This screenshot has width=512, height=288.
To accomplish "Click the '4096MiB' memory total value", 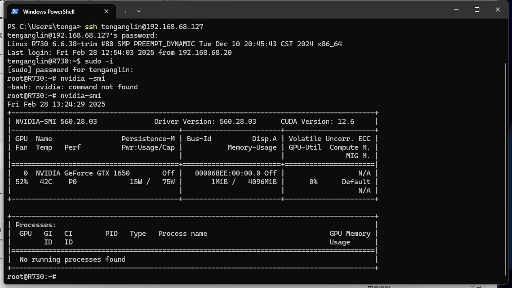I will coord(262,182).
